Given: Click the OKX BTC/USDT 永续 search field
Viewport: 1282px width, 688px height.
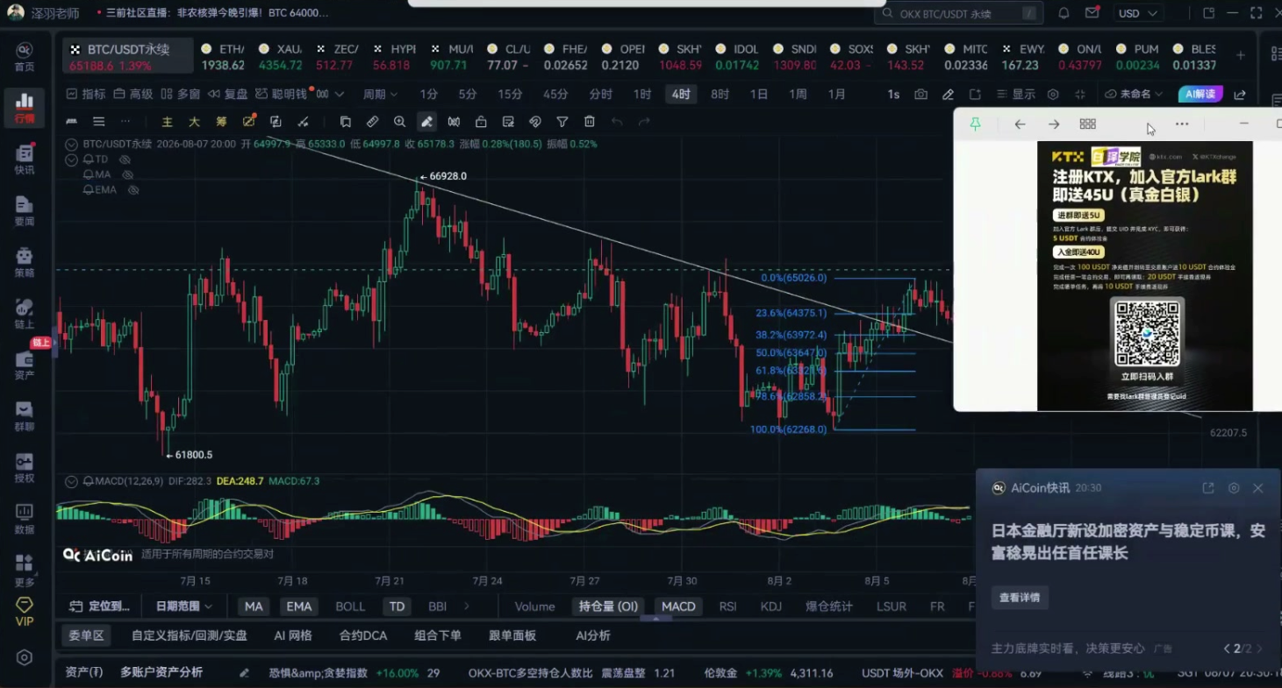Looking at the screenshot, I should click(x=958, y=13).
